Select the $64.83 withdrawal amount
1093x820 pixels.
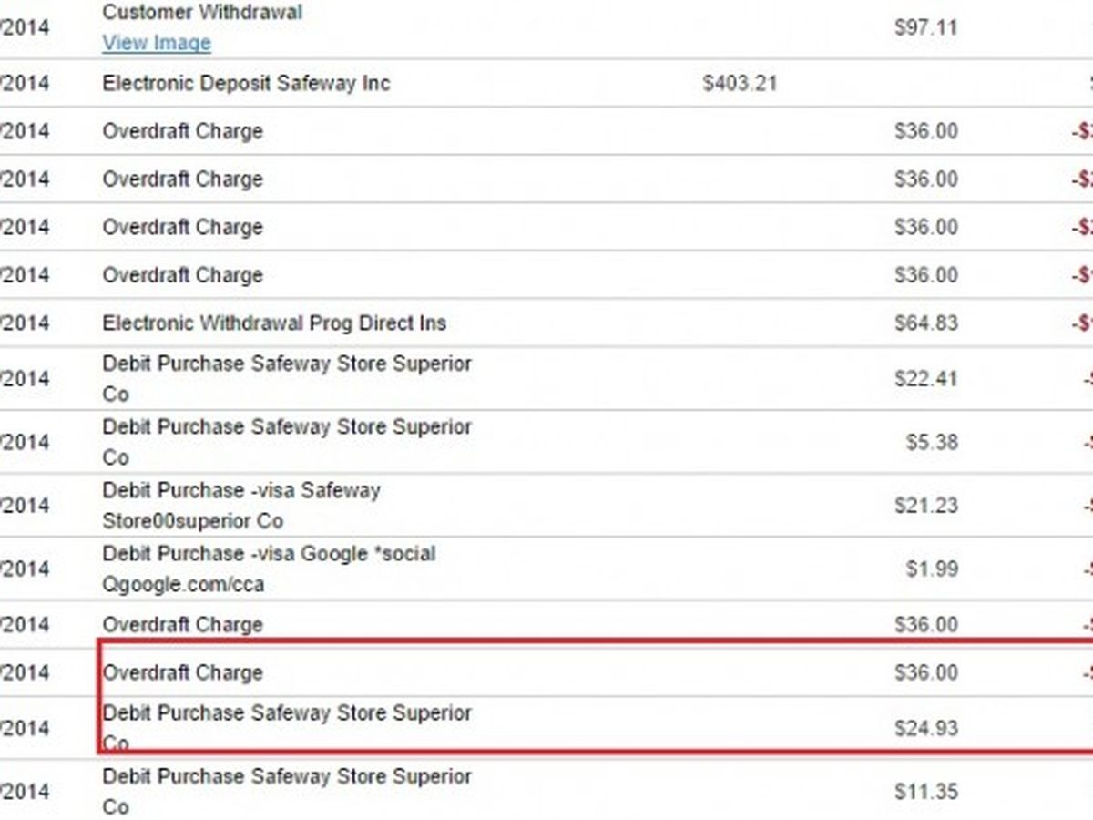coord(925,323)
